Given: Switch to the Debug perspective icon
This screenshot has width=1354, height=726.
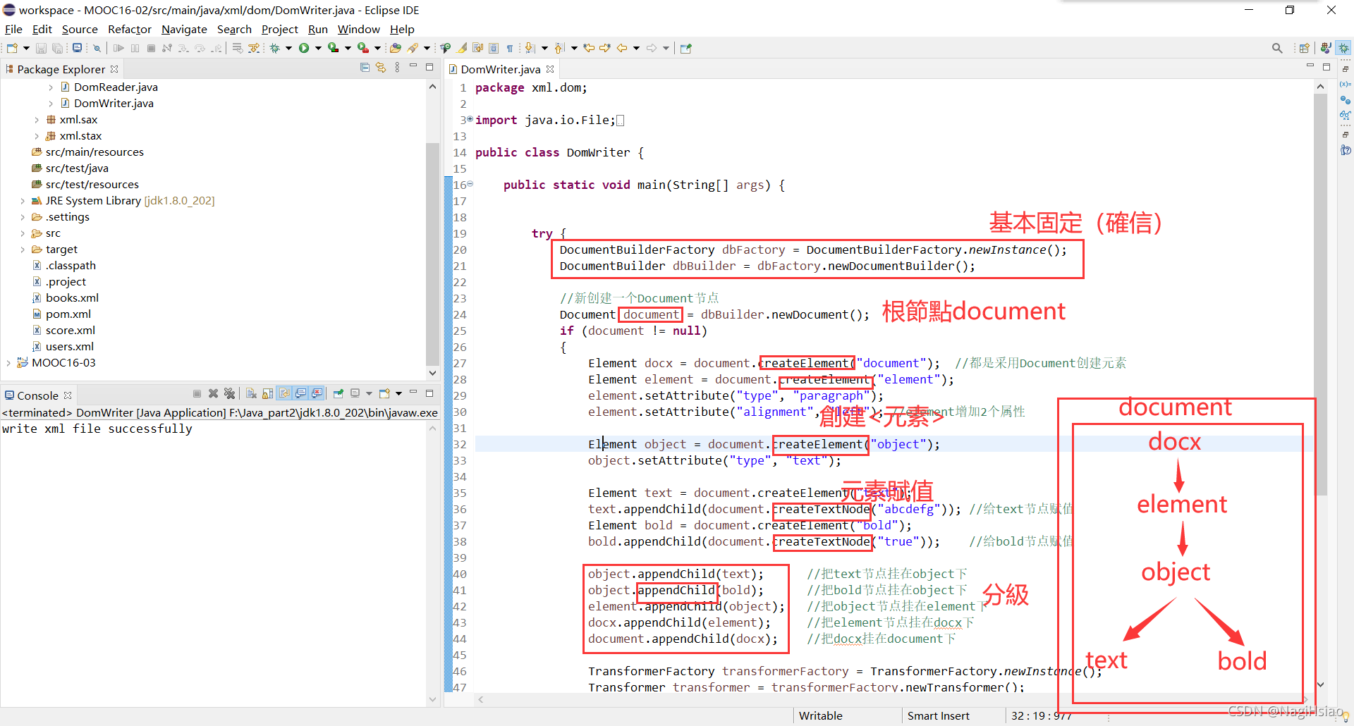Looking at the screenshot, I should [1344, 48].
